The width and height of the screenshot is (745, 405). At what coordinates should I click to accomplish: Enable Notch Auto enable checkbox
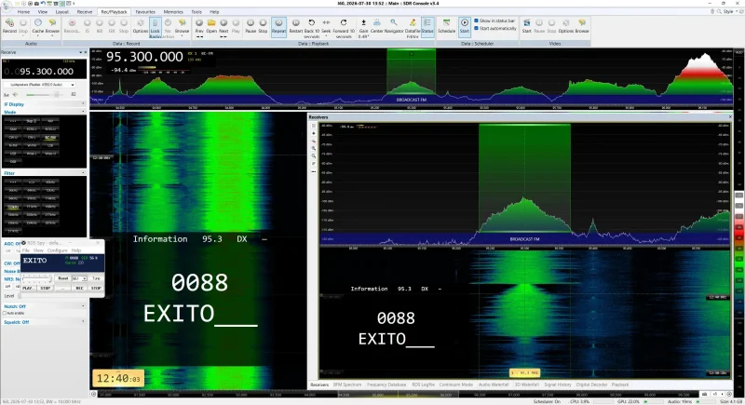coord(5,314)
